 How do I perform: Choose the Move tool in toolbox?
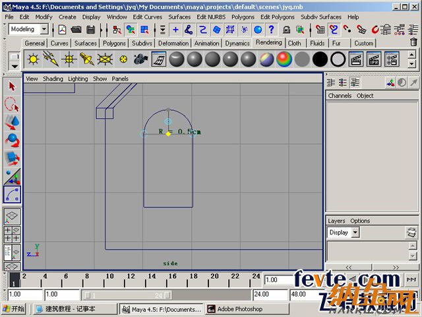click(12, 122)
